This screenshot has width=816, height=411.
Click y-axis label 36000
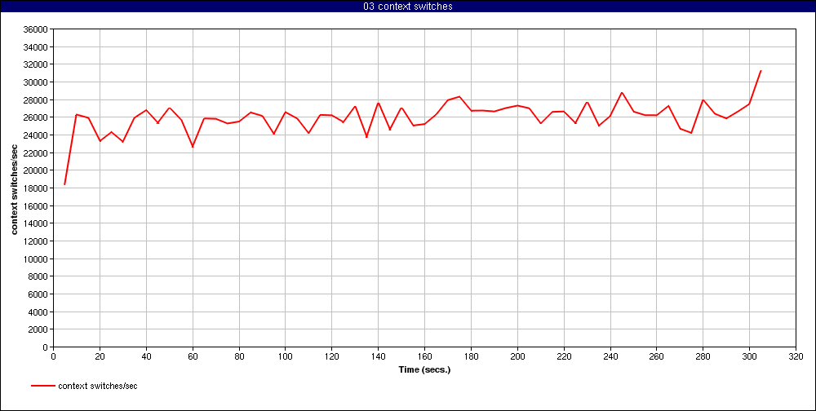tap(36, 29)
